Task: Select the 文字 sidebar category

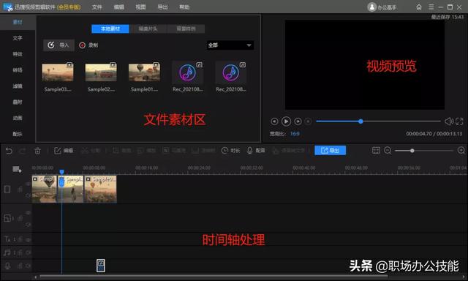Action: [x=18, y=38]
